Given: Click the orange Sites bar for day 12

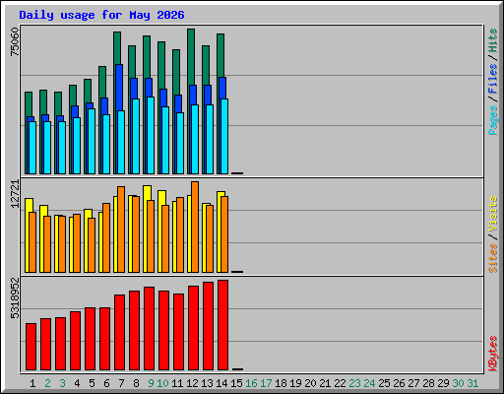Looking at the screenshot, I should pyautogui.click(x=195, y=227).
